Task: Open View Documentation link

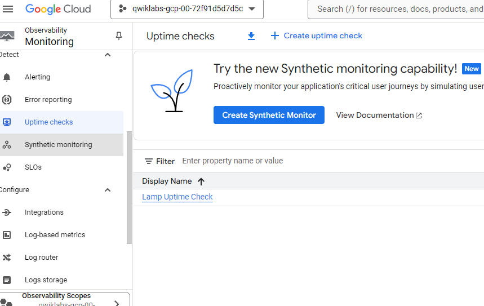Action: pos(379,115)
